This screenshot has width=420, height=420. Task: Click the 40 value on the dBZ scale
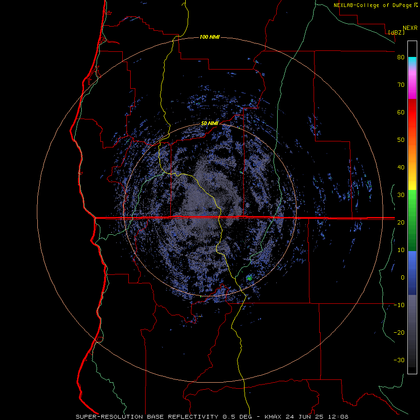(401, 168)
